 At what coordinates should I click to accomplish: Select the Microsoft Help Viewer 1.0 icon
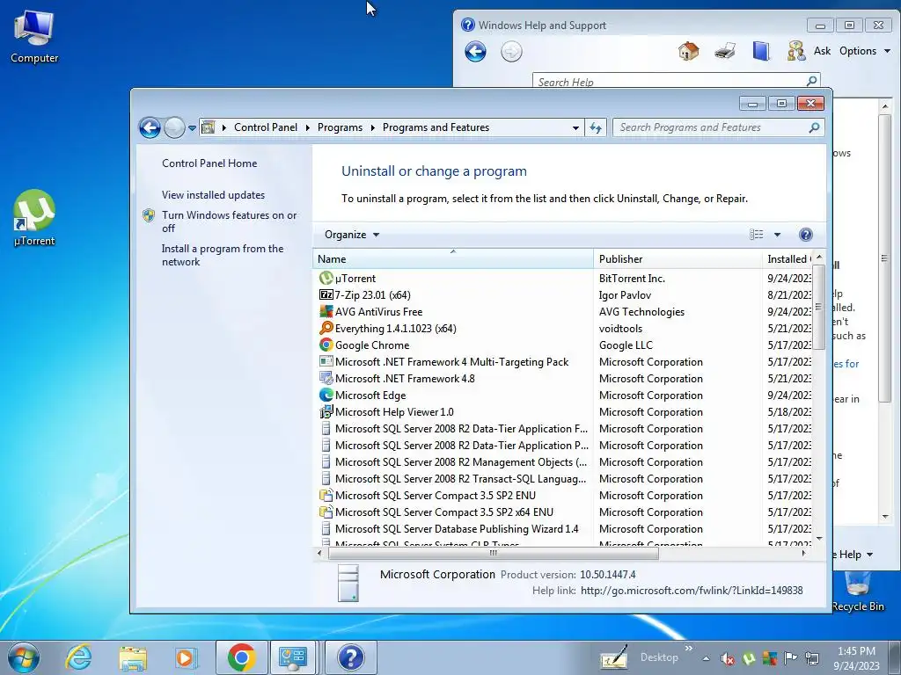pyautogui.click(x=326, y=411)
